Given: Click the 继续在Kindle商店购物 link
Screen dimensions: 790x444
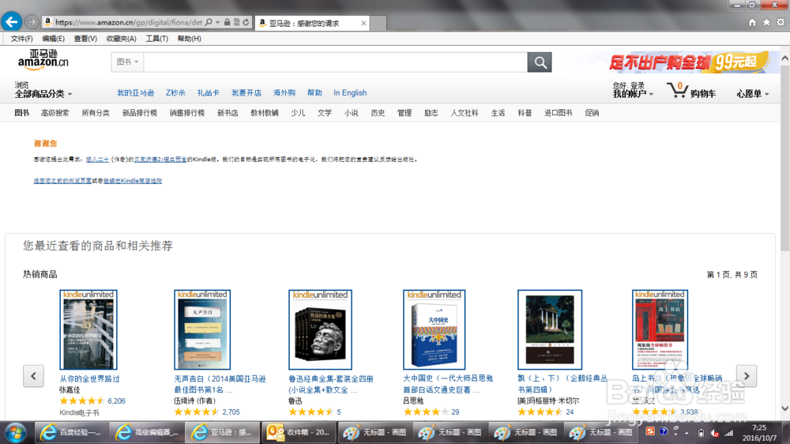Looking at the screenshot, I should 133,181.
